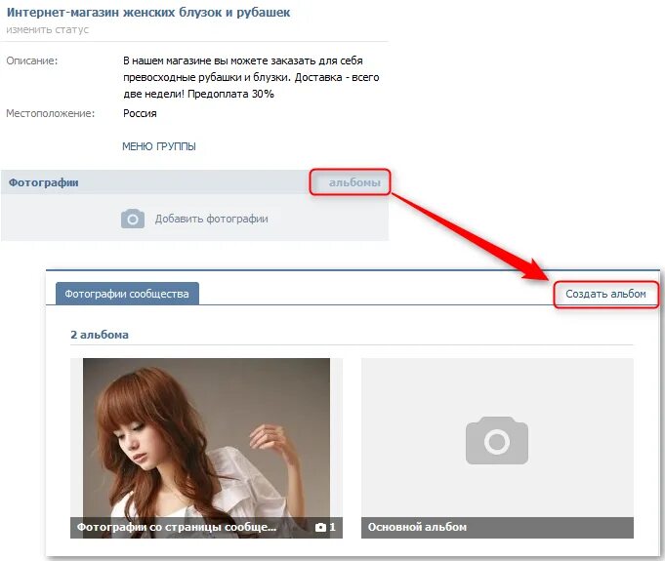665x561 pixels.
Task: Click the description text about рубашки и блузки
Action: (251, 77)
